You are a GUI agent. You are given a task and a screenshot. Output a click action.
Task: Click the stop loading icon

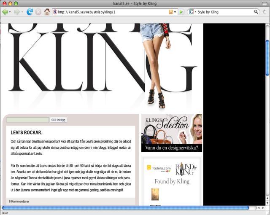(38, 12)
